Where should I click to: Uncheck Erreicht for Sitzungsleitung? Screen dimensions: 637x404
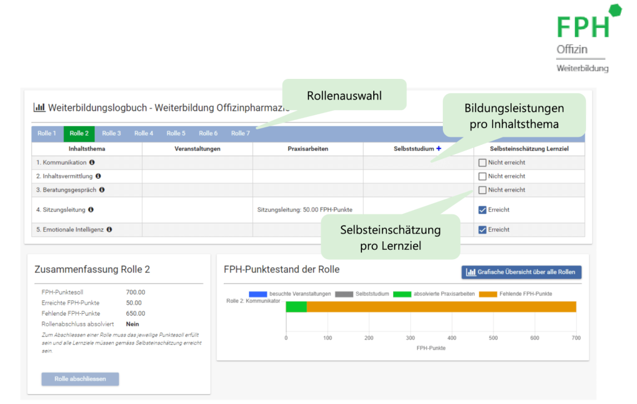[483, 209]
